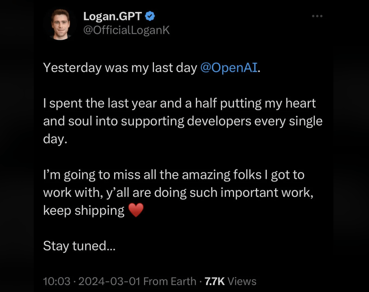Click the 10:03 timestamp
Image resolution: width=369 pixels, height=292 pixels.
[56, 281]
